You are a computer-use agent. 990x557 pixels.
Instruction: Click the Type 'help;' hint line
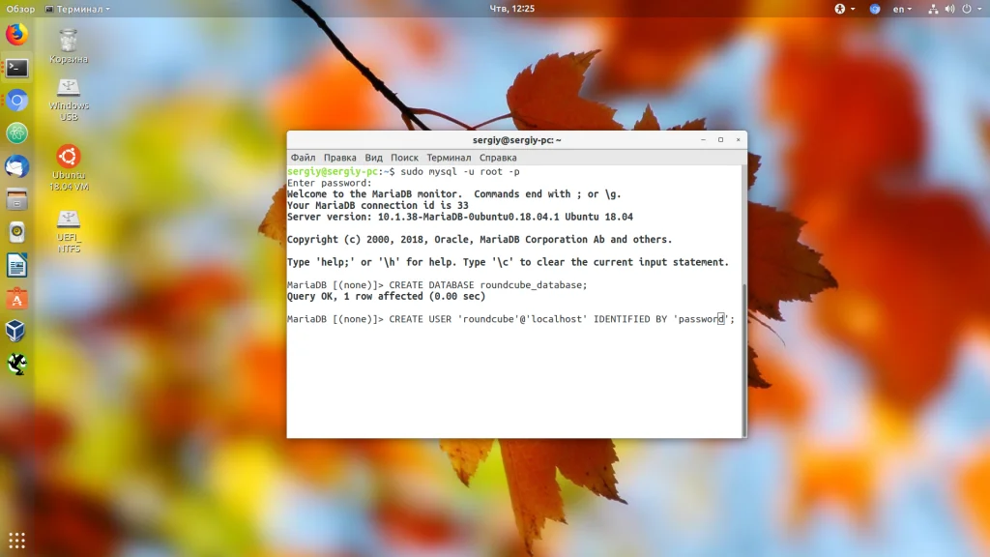point(508,262)
